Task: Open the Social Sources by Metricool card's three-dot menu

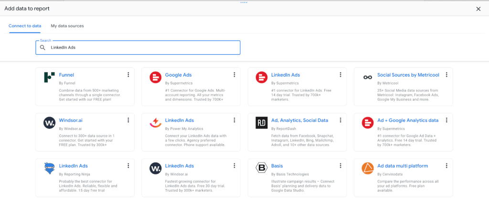Action: point(446,75)
